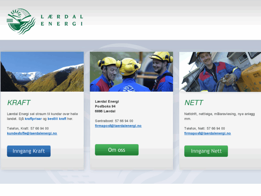Screen dimensions: 261x196
Task: Click 'Telefon, Kraft: 57 66 94 00' text
Action: 28,128
